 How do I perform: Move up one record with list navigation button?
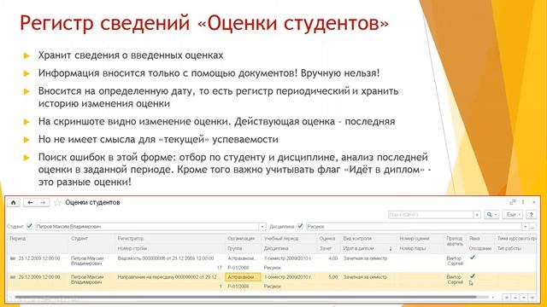coord(515,298)
